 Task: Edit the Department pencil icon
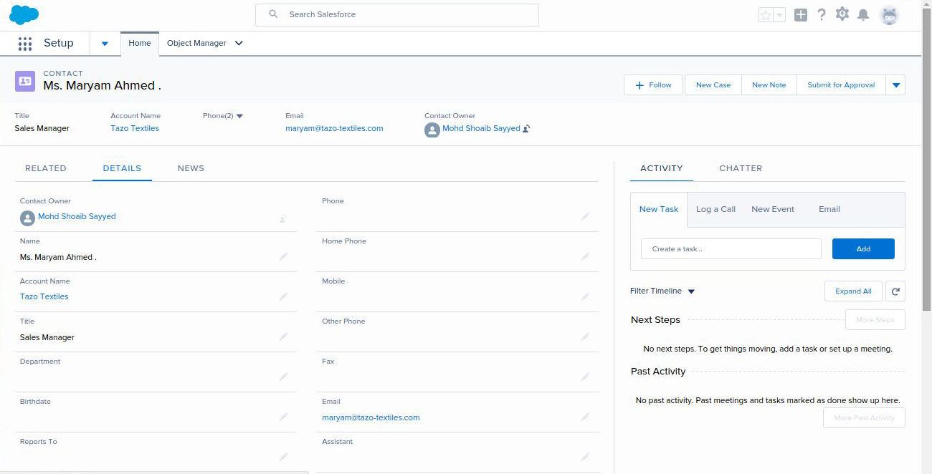pyautogui.click(x=283, y=377)
